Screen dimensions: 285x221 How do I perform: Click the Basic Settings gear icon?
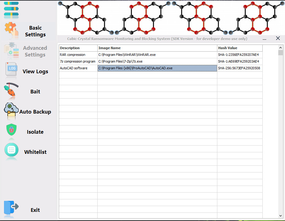pos(11,29)
